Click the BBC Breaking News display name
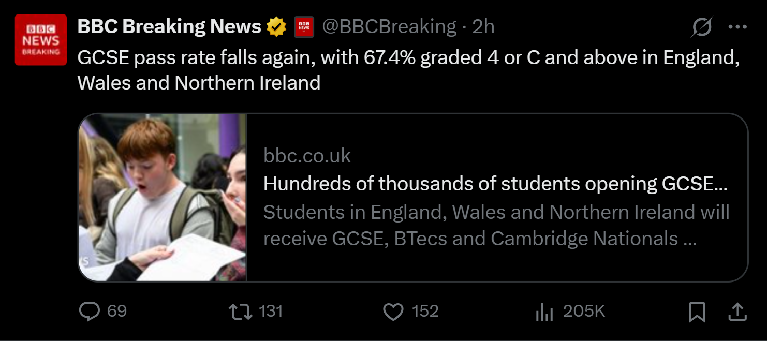The width and height of the screenshot is (767, 341). 169,26
